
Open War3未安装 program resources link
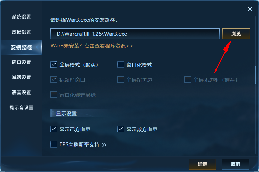[92, 46]
